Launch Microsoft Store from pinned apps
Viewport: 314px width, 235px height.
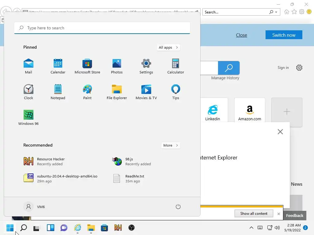87,66
